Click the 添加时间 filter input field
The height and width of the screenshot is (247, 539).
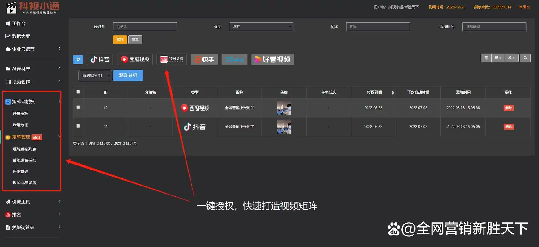[494, 27]
